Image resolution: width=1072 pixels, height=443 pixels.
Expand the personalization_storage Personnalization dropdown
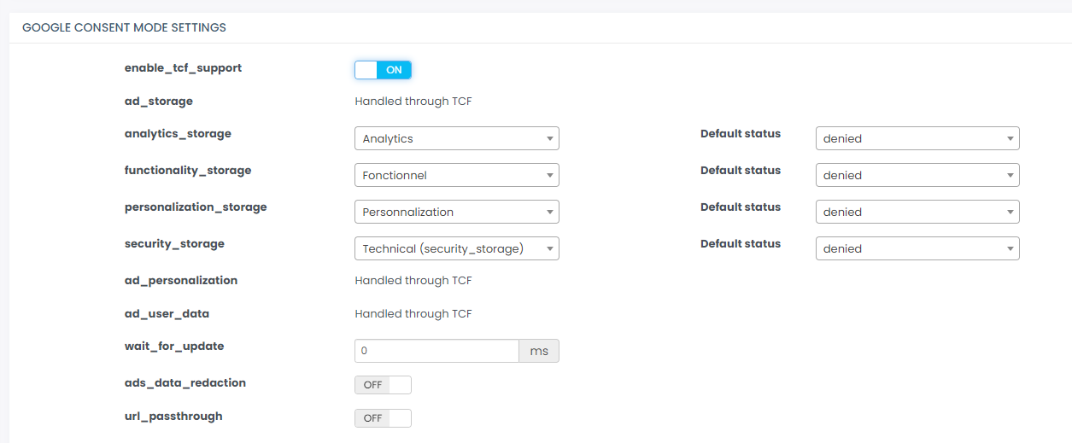pos(456,212)
